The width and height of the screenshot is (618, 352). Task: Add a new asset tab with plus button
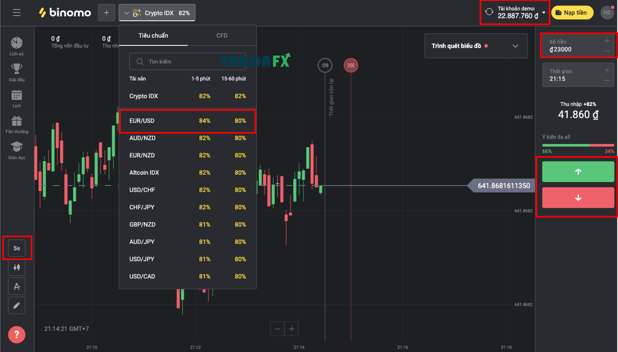(x=106, y=13)
